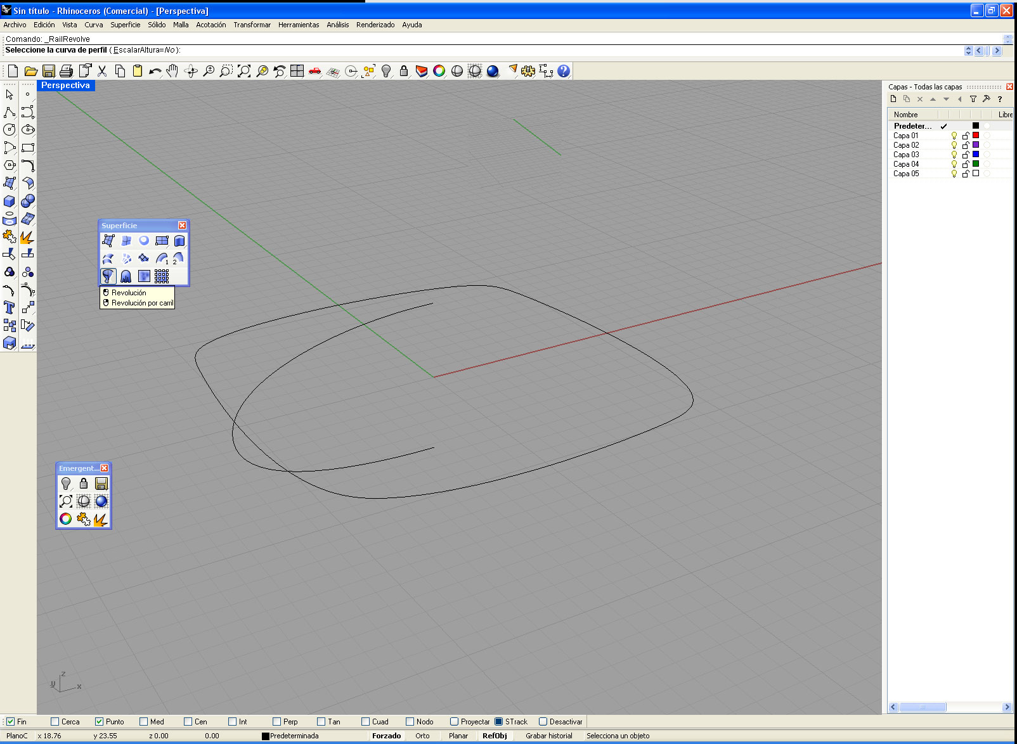Click the sphere surface icon in Superficie palette
This screenshot has width=1017, height=744.
(x=144, y=241)
